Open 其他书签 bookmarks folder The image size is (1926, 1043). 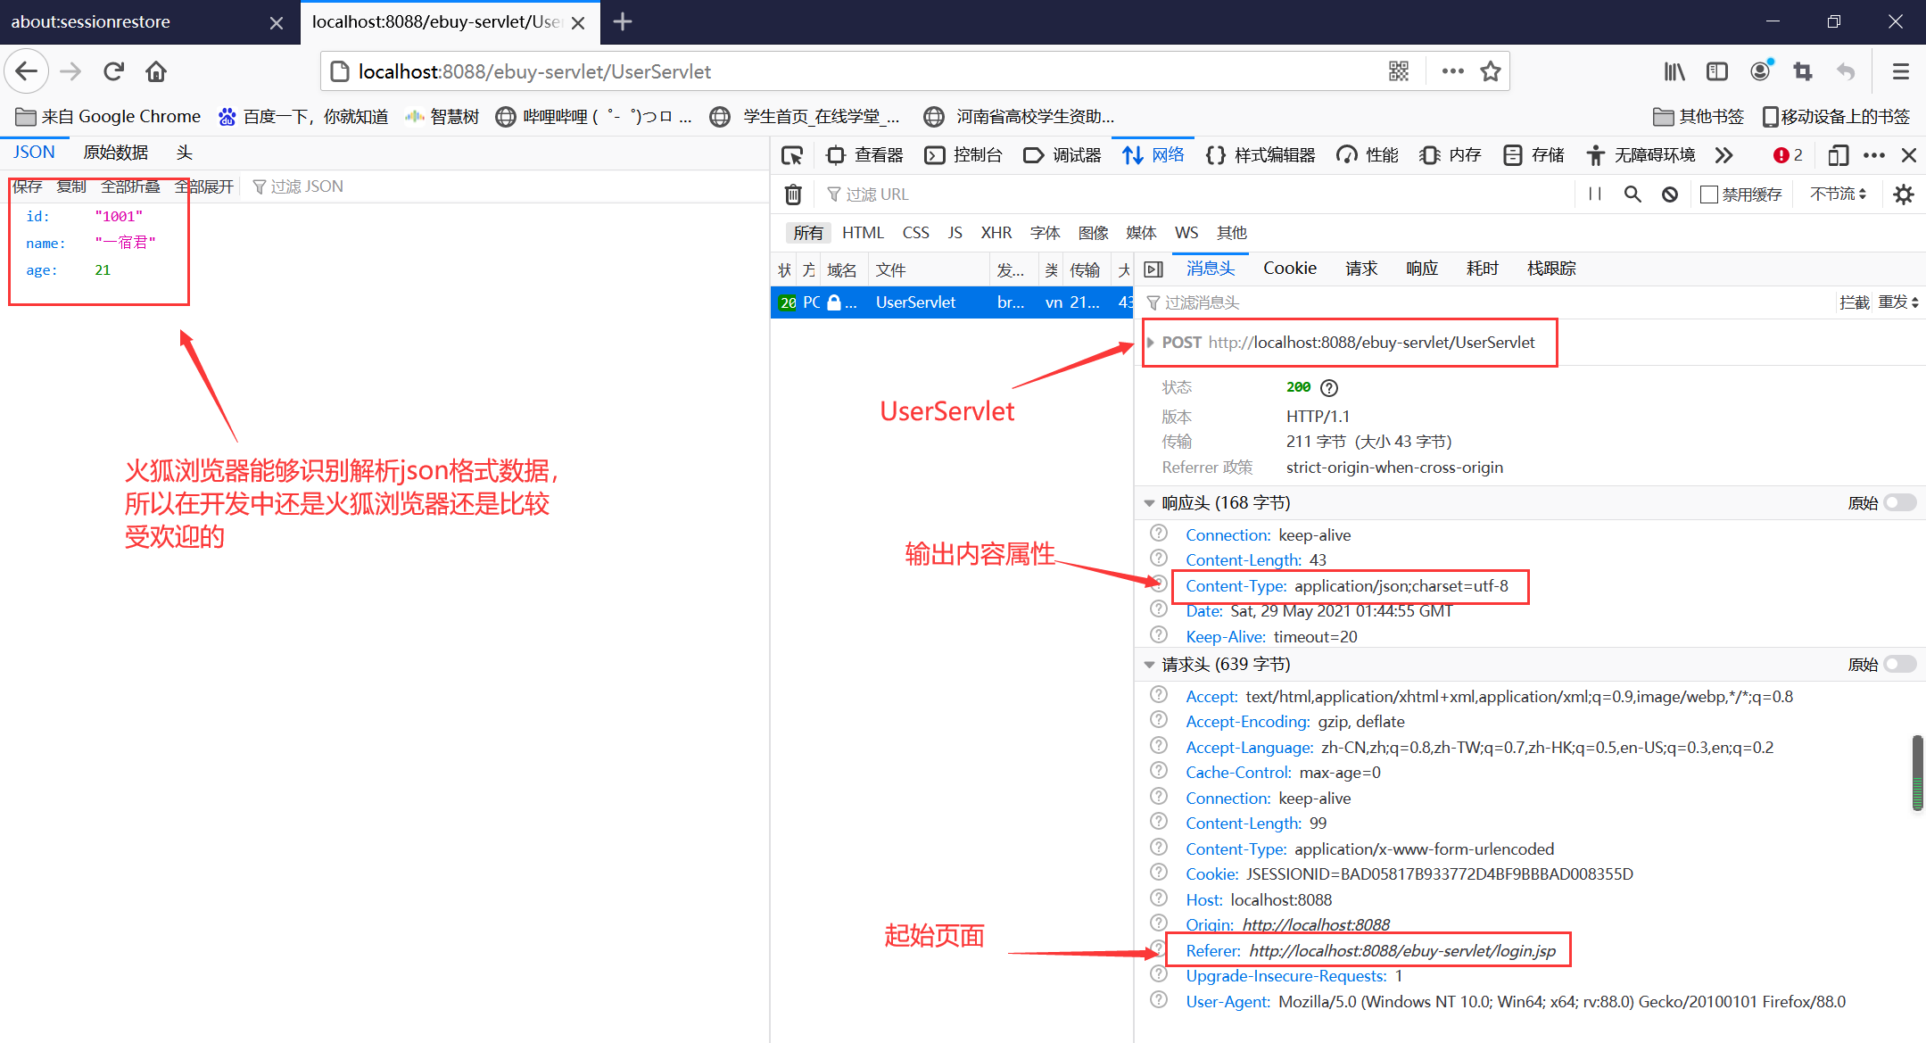[x=1699, y=116]
